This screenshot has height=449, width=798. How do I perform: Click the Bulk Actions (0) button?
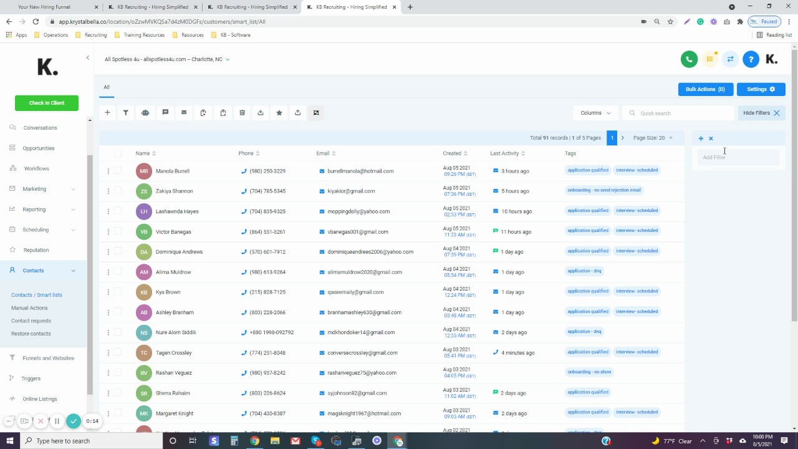click(x=706, y=89)
